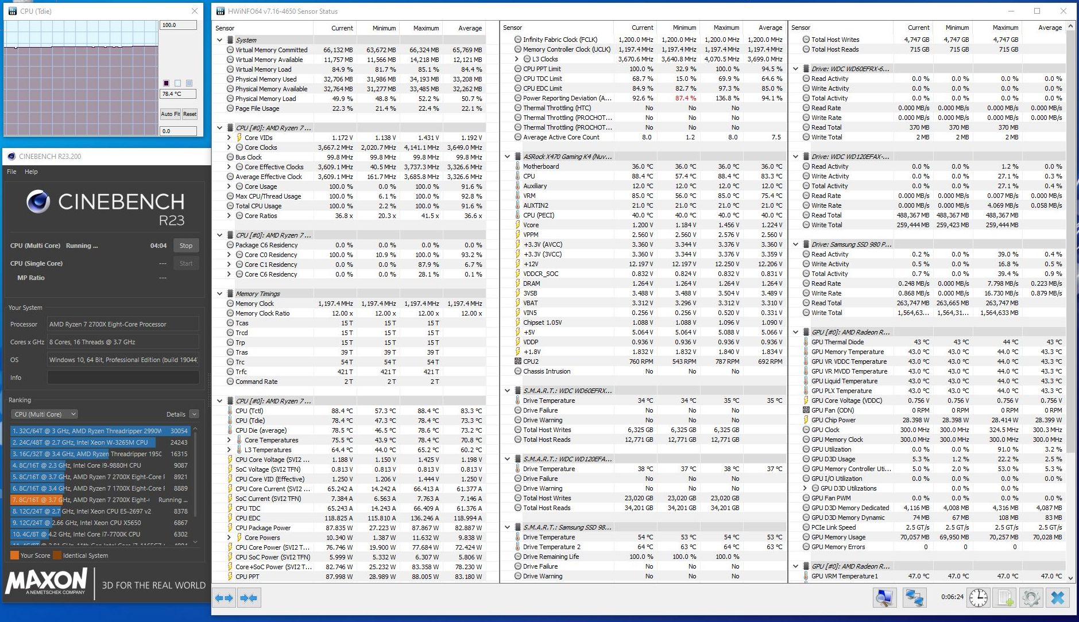Viewport: 1079px width, 622px height.
Task: Select the Intel Core i9-9880H ranking row
Action: pos(100,465)
